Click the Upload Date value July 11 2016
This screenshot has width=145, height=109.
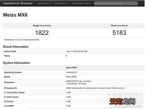(x=77, y=51)
